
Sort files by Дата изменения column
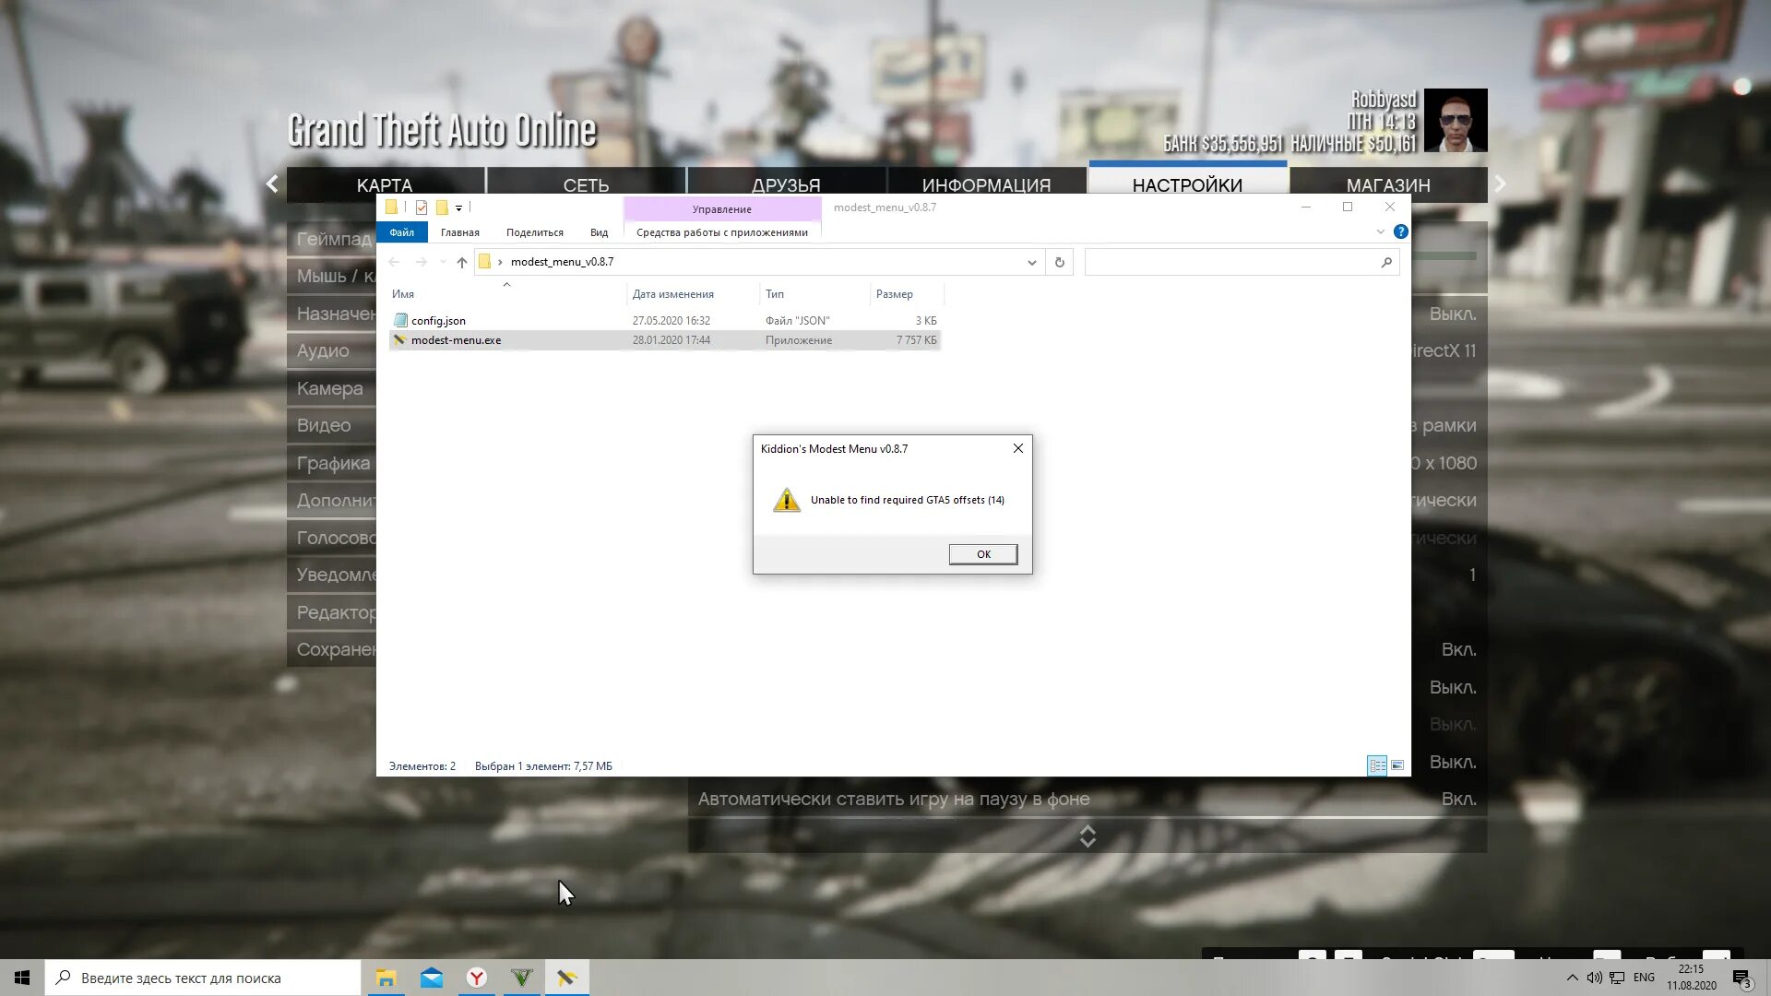coord(694,294)
